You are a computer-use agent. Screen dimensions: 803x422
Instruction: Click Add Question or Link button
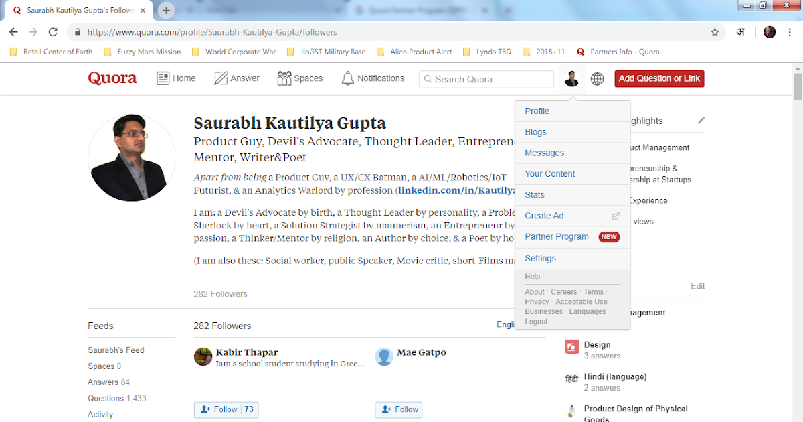[x=659, y=78]
